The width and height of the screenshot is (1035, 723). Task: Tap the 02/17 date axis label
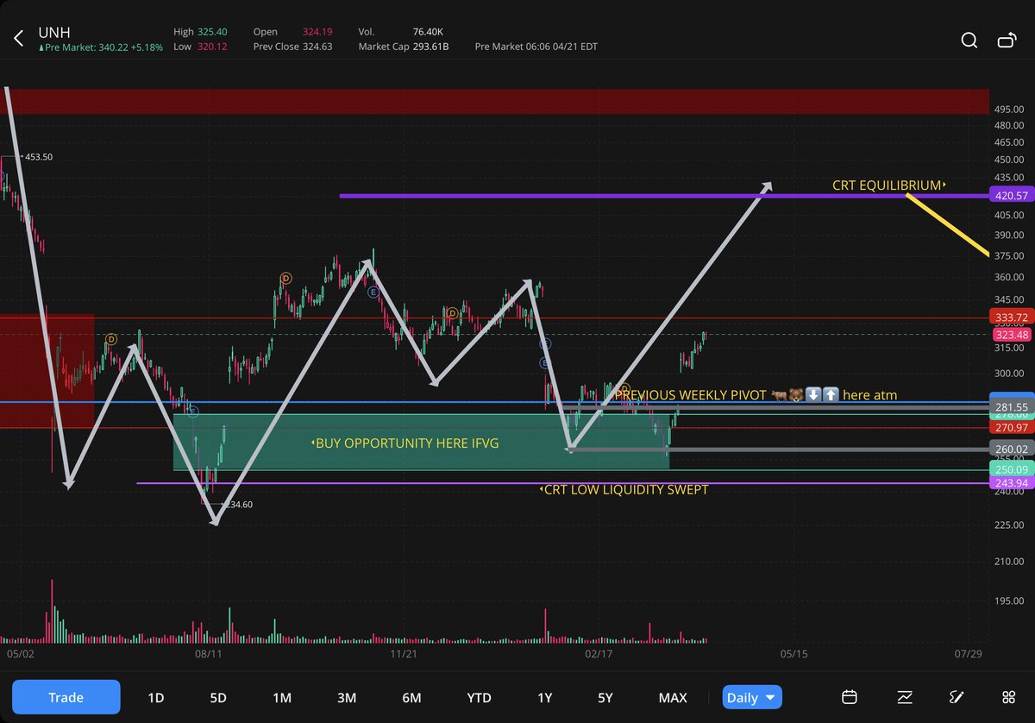[x=598, y=655]
